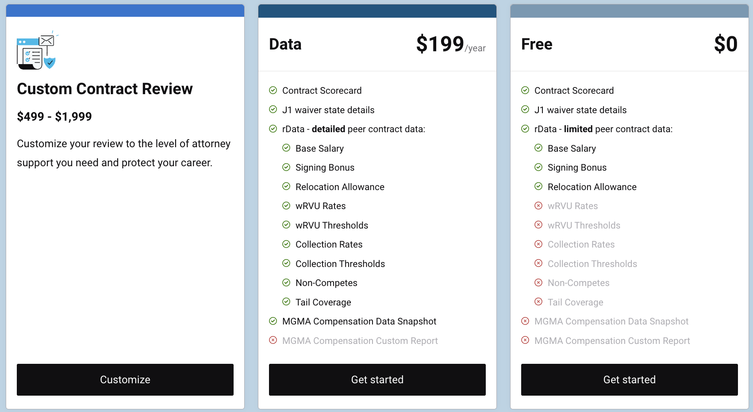Click the Data plan title

click(x=285, y=44)
